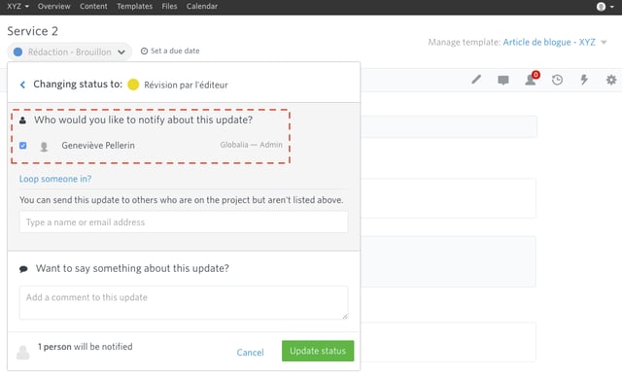Image resolution: width=622 pixels, height=375 pixels.
Task: Click the Cancel link
Action: [x=250, y=353]
